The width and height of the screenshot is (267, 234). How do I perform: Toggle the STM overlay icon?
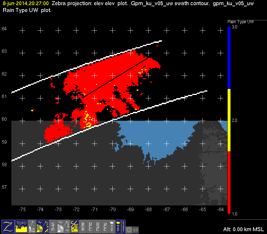53,226
